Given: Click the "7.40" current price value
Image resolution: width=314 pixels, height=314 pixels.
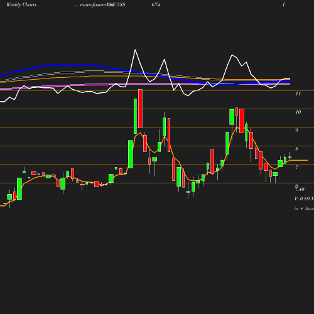Looking at the screenshot, I should [300, 190].
